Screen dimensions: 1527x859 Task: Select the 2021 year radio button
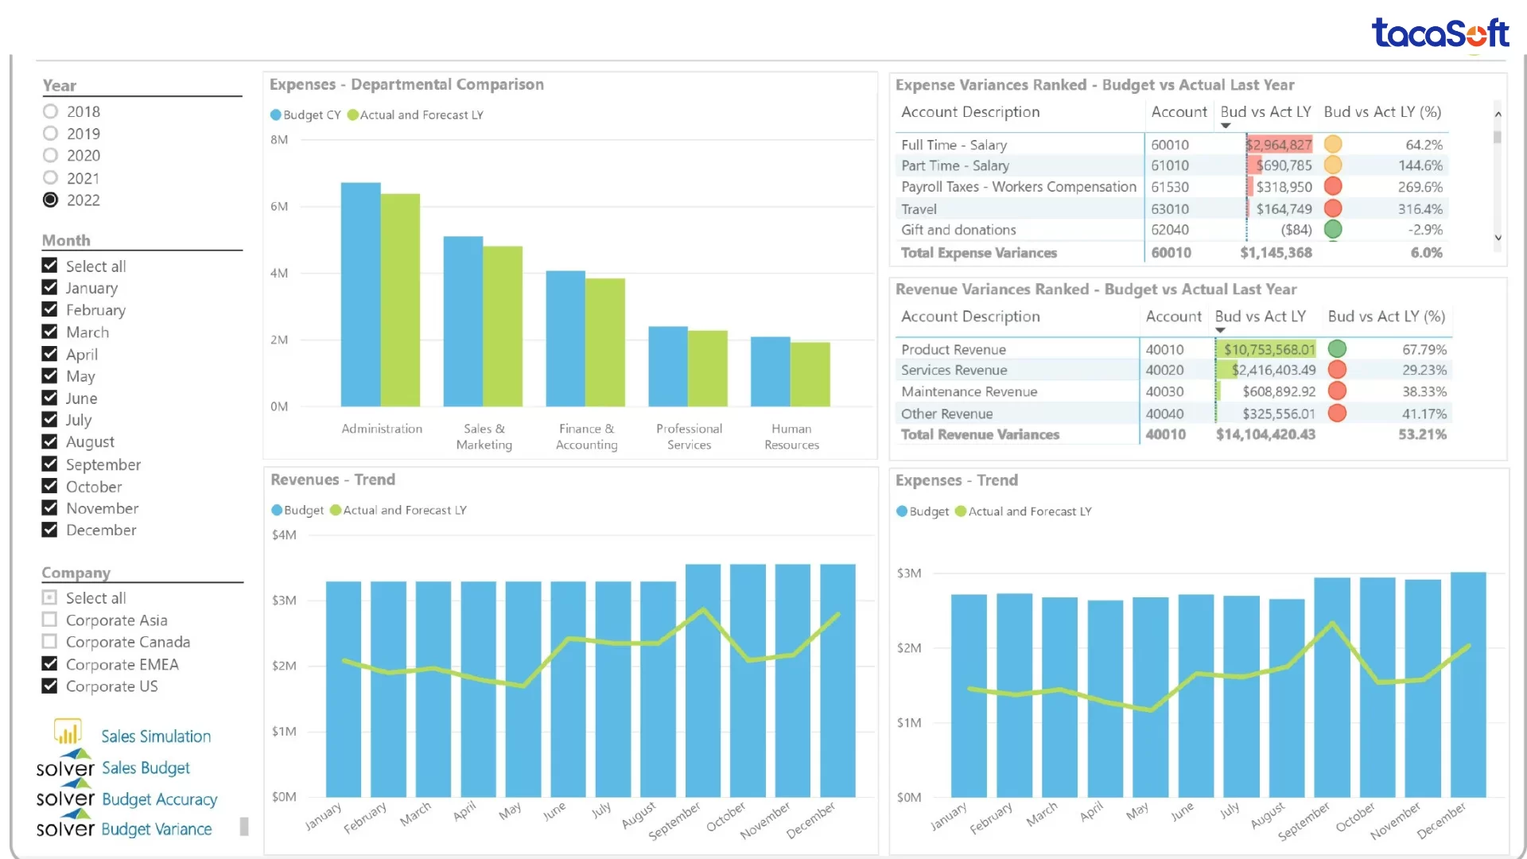coord(51,178)
